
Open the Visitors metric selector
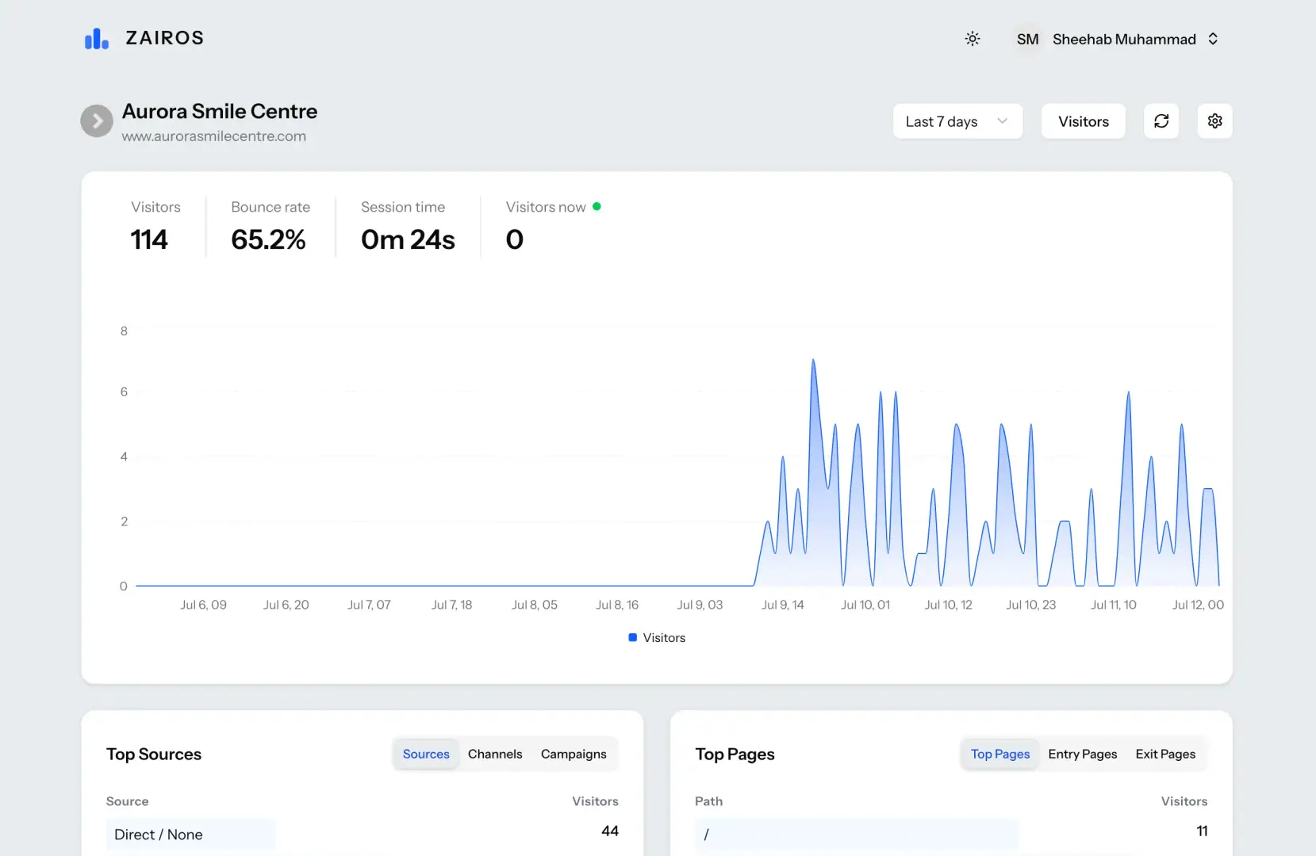click(x=1083, y=120)
